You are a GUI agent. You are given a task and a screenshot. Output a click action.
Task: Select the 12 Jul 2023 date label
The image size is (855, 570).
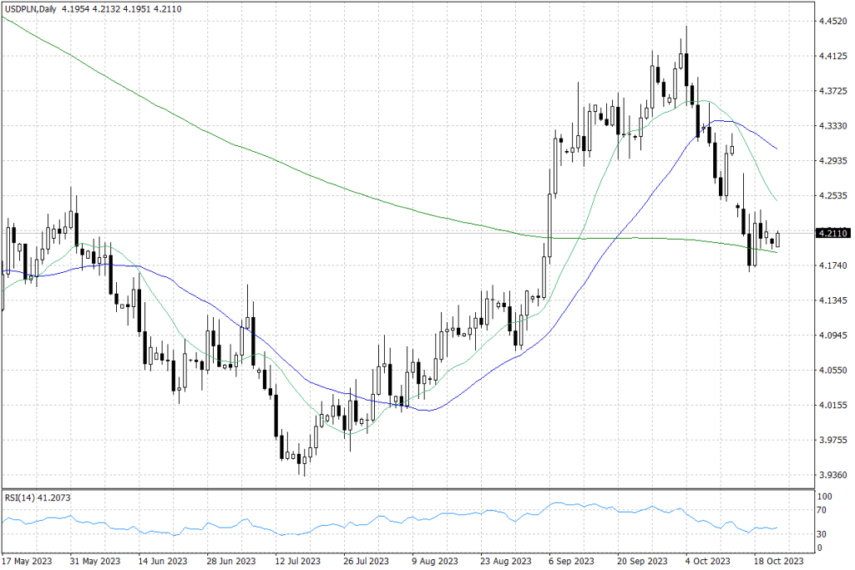pos(298,561)
